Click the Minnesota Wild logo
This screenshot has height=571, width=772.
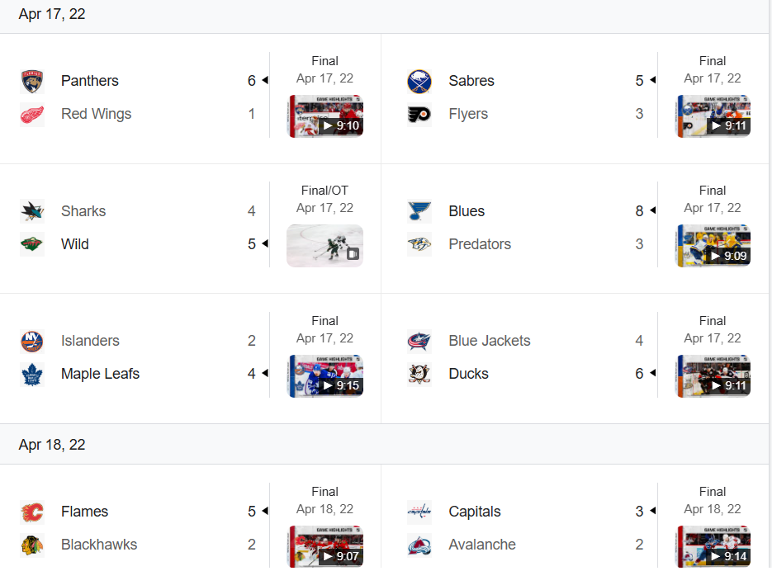(x=32, y=244)
